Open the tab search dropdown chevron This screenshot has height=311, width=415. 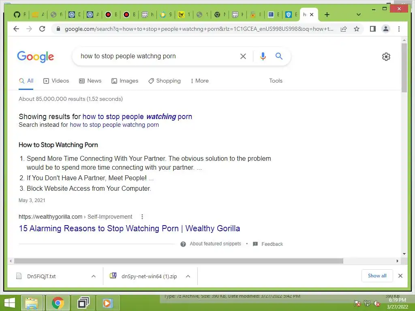tap(359, 15)
